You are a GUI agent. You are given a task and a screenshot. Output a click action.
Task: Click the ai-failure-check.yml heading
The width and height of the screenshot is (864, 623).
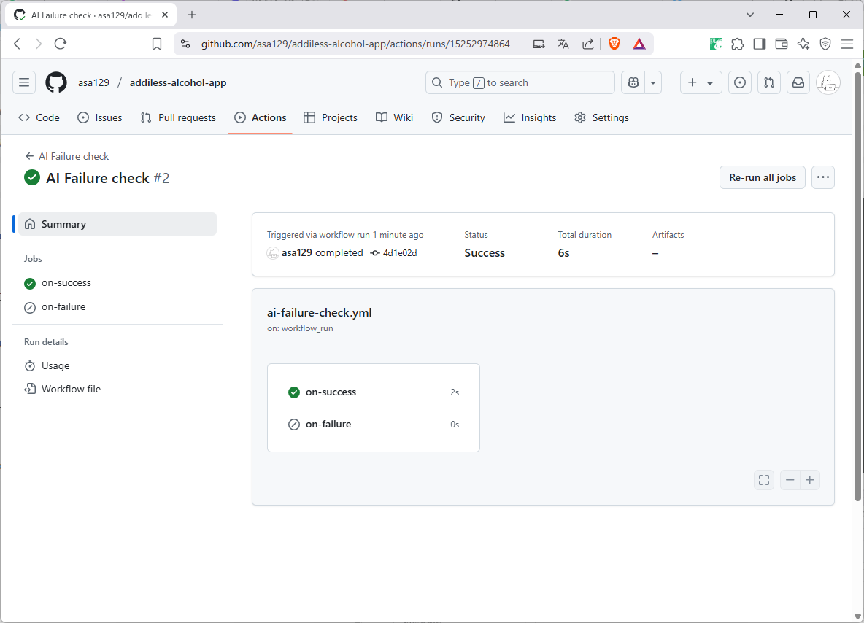point(320,312)
